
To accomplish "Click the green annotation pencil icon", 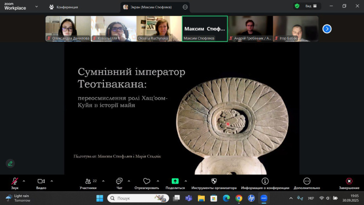I will [x=10, y=163].
